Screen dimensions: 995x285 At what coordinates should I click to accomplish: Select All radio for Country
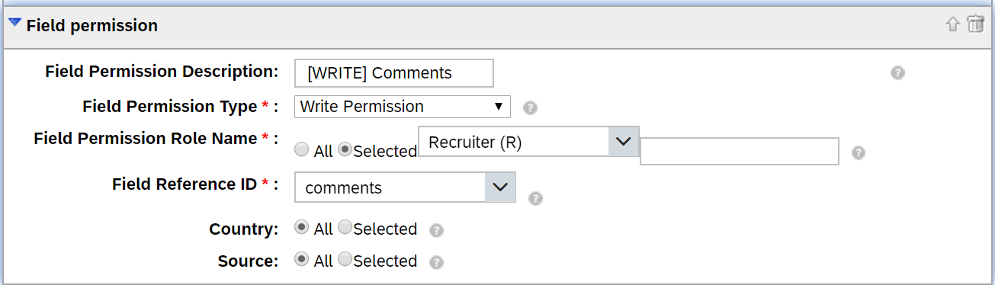coord(301,227)
